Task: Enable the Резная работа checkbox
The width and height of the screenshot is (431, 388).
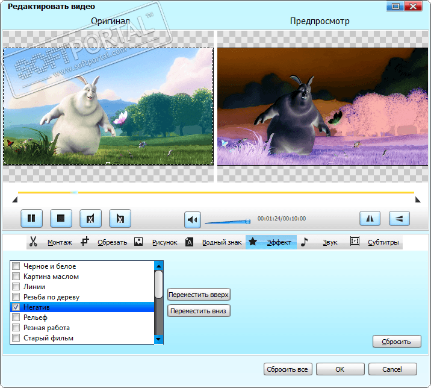Action: 16,328
